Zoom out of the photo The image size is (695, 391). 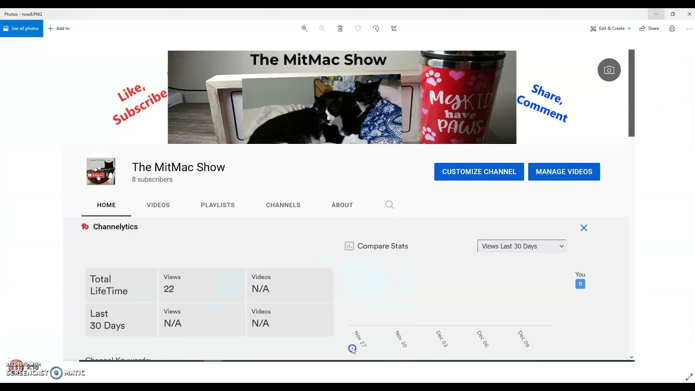click(x=322, y=28)
